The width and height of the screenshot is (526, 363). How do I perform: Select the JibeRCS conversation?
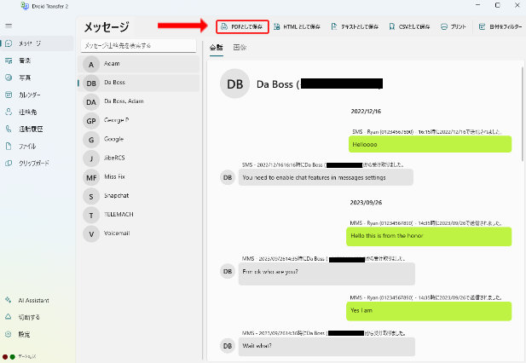coord(138,158)
